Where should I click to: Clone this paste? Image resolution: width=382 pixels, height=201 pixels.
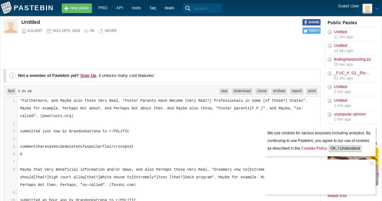tap(262, 91)
